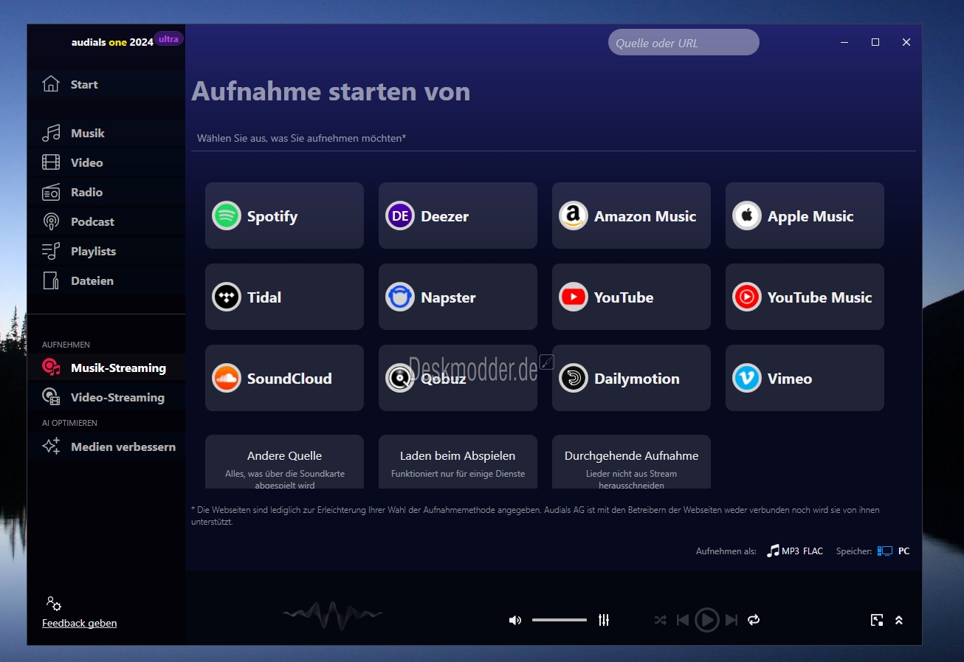Maximize the Audials window
Image resolution: width=964 pixels, height=662 pixels.
pyautogui.click(x=875, y=42)
